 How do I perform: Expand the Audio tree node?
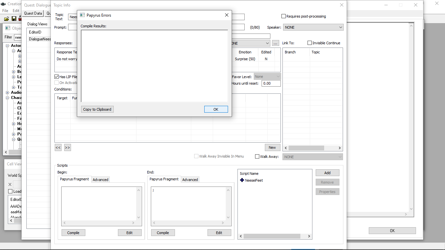[7, 92]
